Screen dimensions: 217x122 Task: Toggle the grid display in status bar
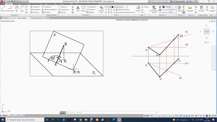coord(152,116)
